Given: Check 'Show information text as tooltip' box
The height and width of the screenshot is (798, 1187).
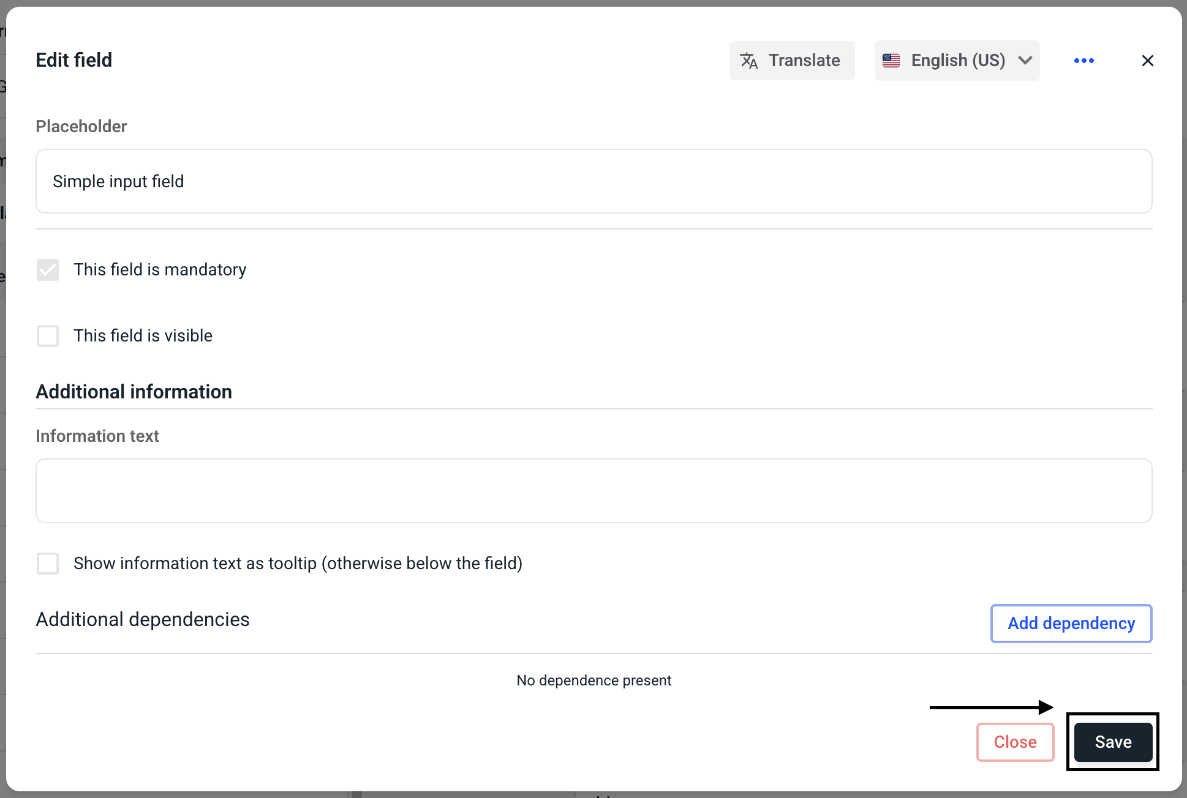Looking at the screenshot, I should point(48,564).
